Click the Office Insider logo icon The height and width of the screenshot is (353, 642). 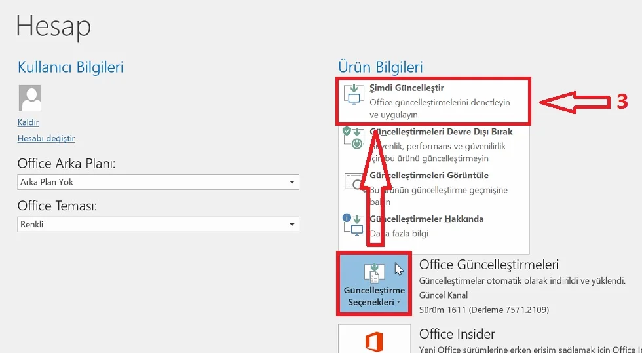374,342
